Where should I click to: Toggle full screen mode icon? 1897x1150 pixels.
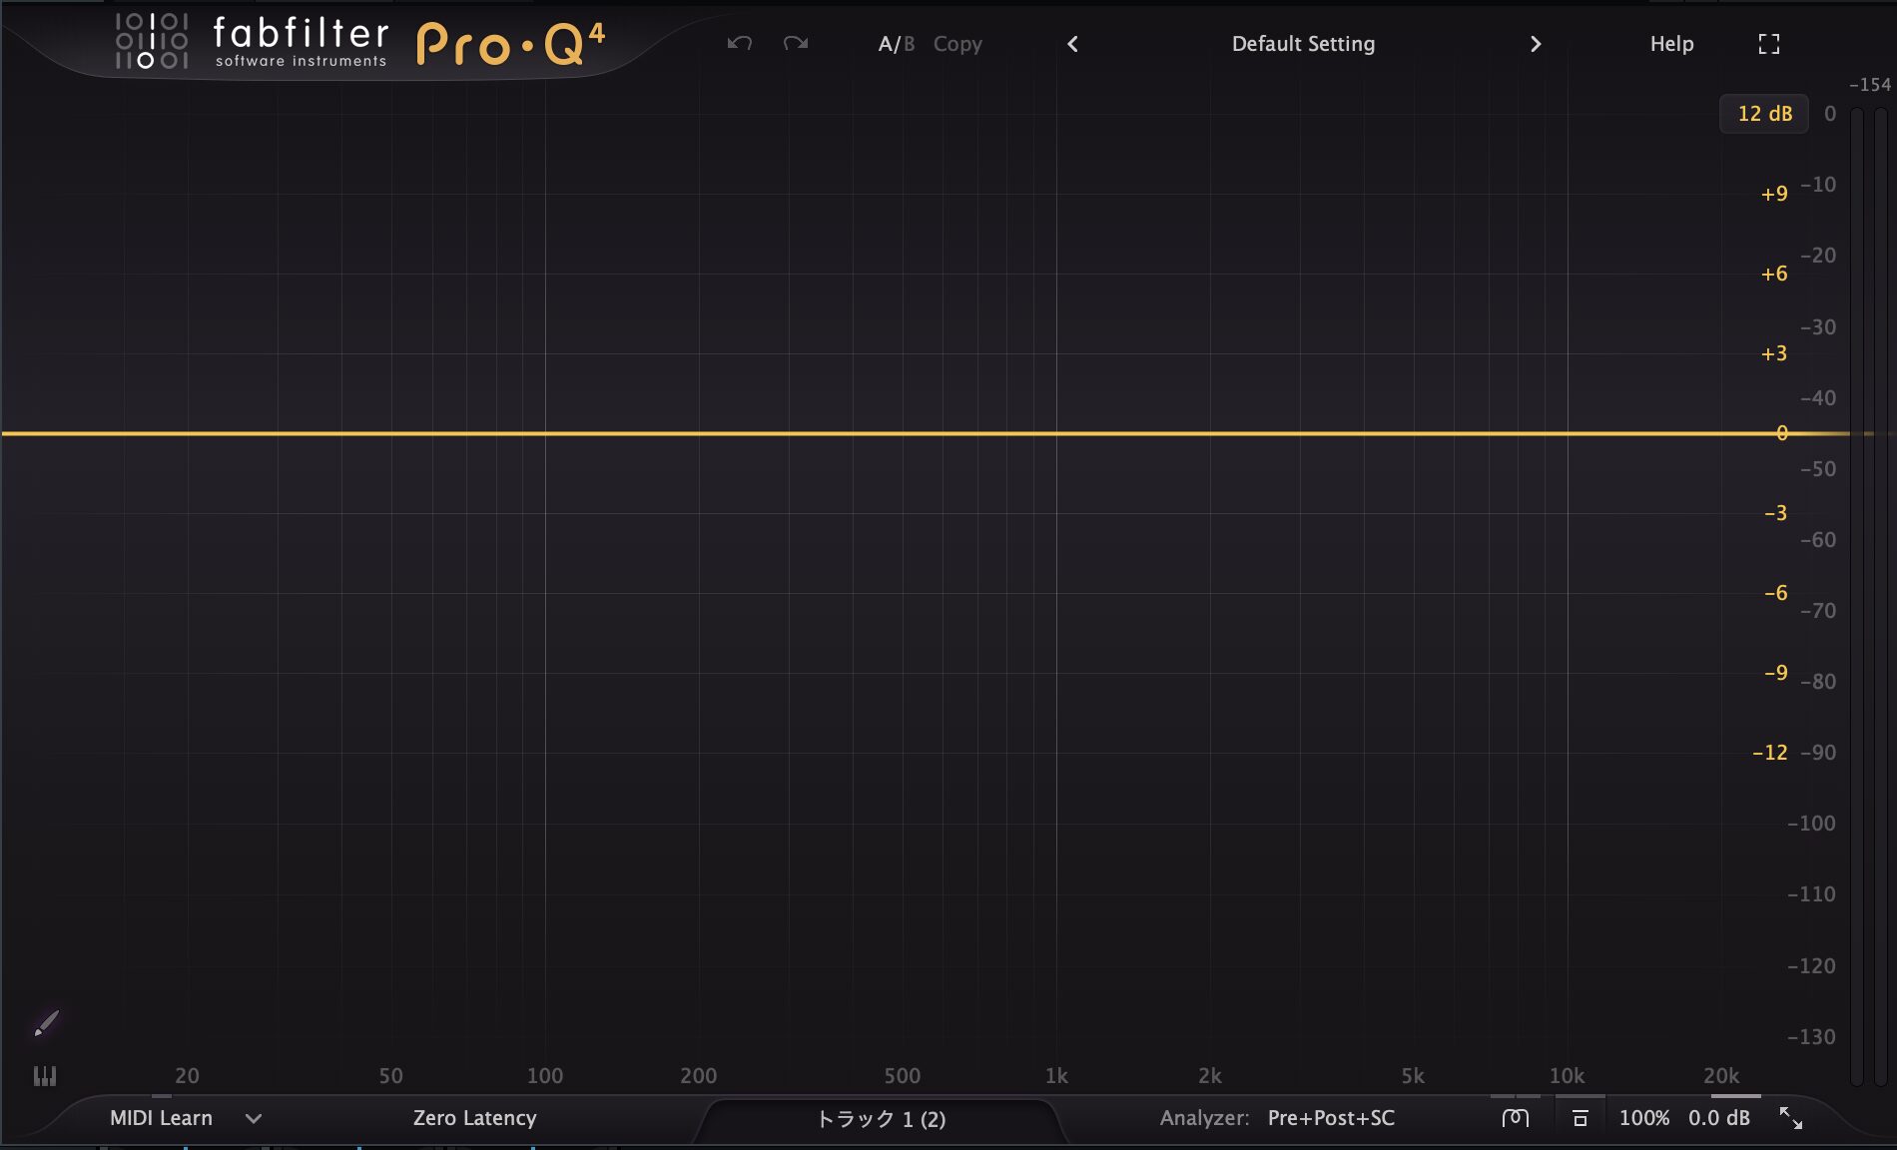1768,44
